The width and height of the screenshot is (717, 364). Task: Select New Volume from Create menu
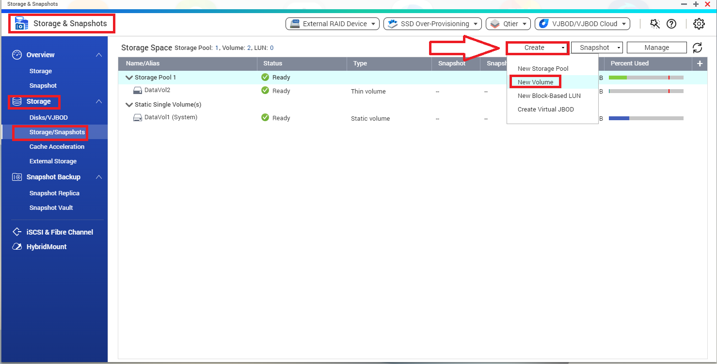click(535, 82)
